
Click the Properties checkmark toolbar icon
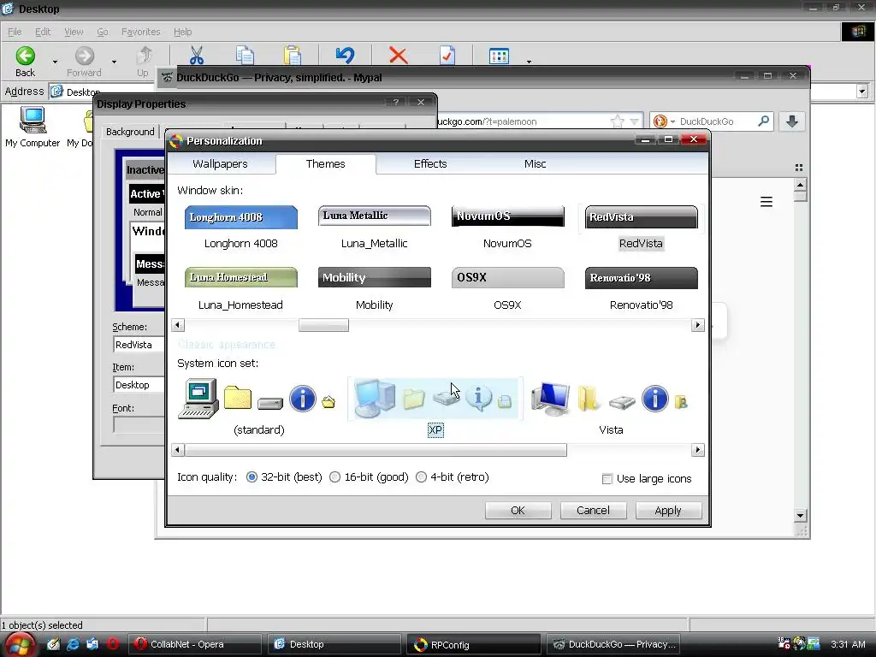(x=447, y=56)
